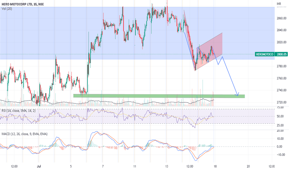Open the MACD (12, 26, close, 9, EMA, EMA) label

pyautogui.click(x=24, y=134)
